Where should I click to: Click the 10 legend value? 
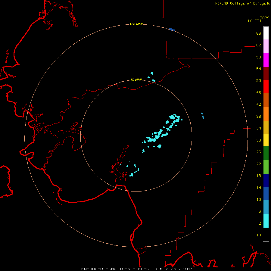(x=259, y=199)
